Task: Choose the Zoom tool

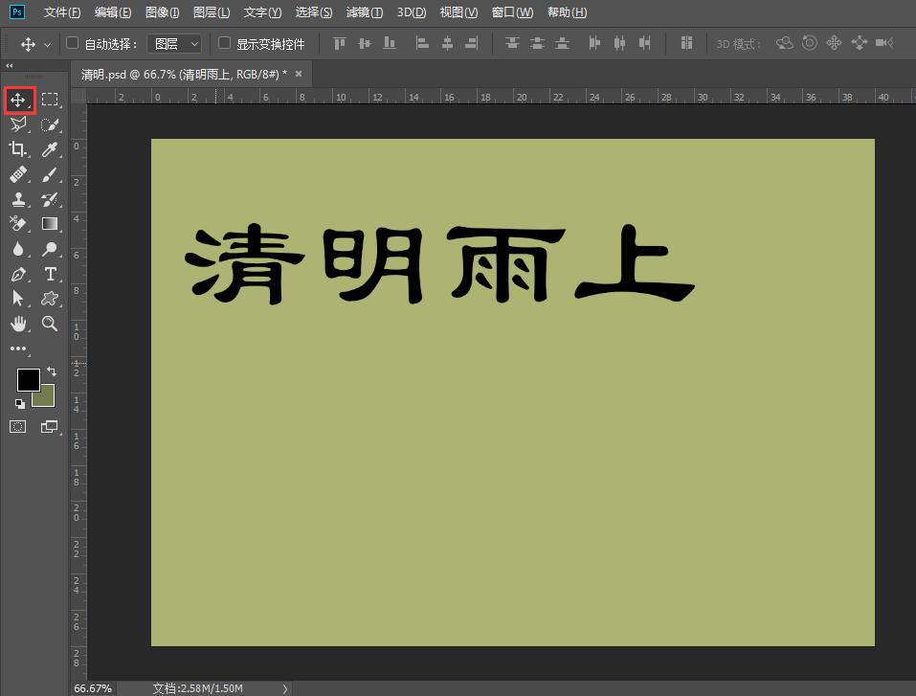Action: click(x=50, y=323)
